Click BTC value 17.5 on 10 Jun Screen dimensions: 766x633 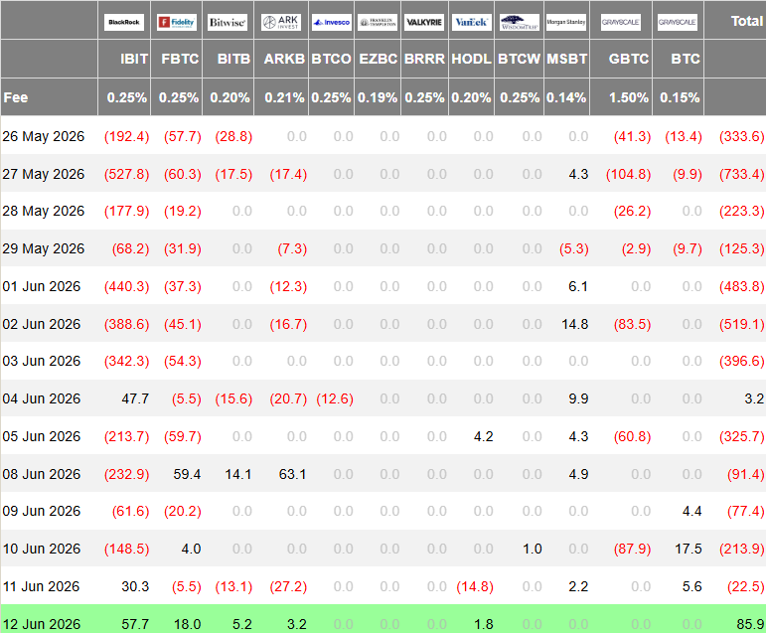pos(689,549)
